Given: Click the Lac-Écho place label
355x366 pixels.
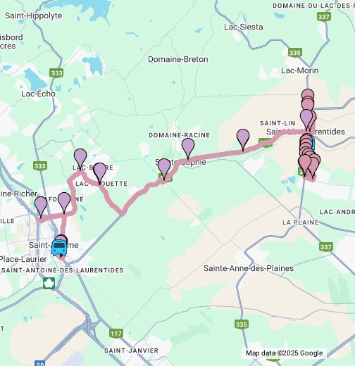Looking at the screenshot, I should pos(38,94).
